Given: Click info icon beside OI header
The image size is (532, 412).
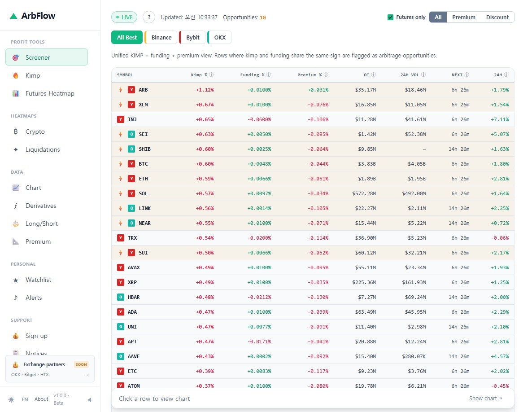Looking at the screenshot, I should tap(374, 75).
